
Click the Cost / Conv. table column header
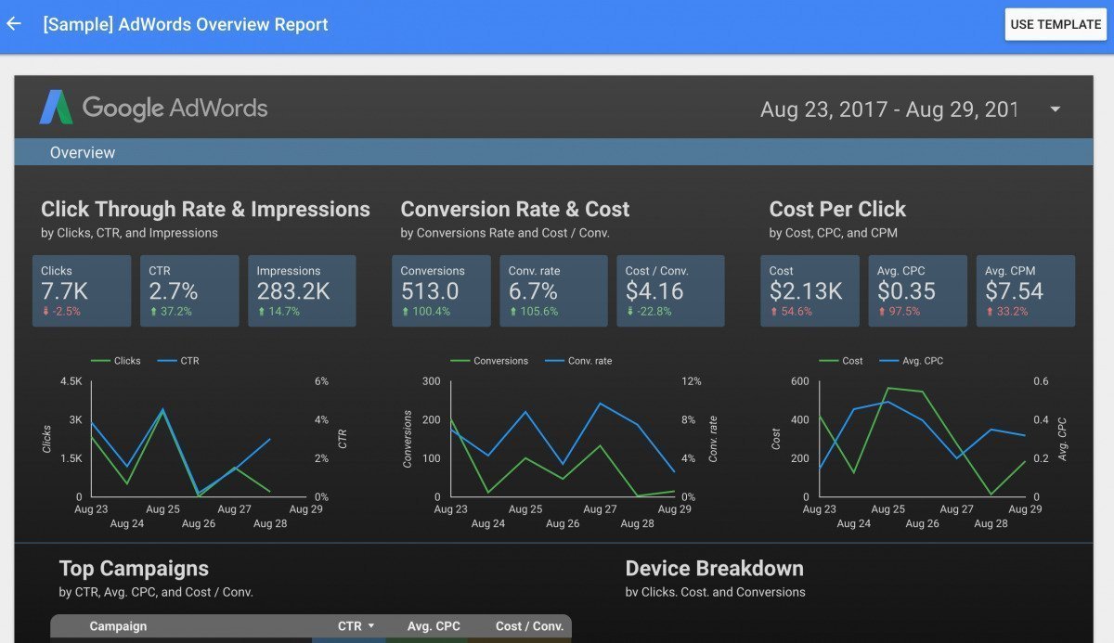529,626
